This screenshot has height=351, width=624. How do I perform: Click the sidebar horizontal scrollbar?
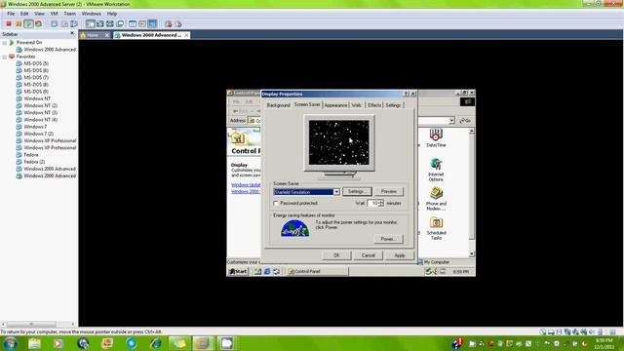38,325
